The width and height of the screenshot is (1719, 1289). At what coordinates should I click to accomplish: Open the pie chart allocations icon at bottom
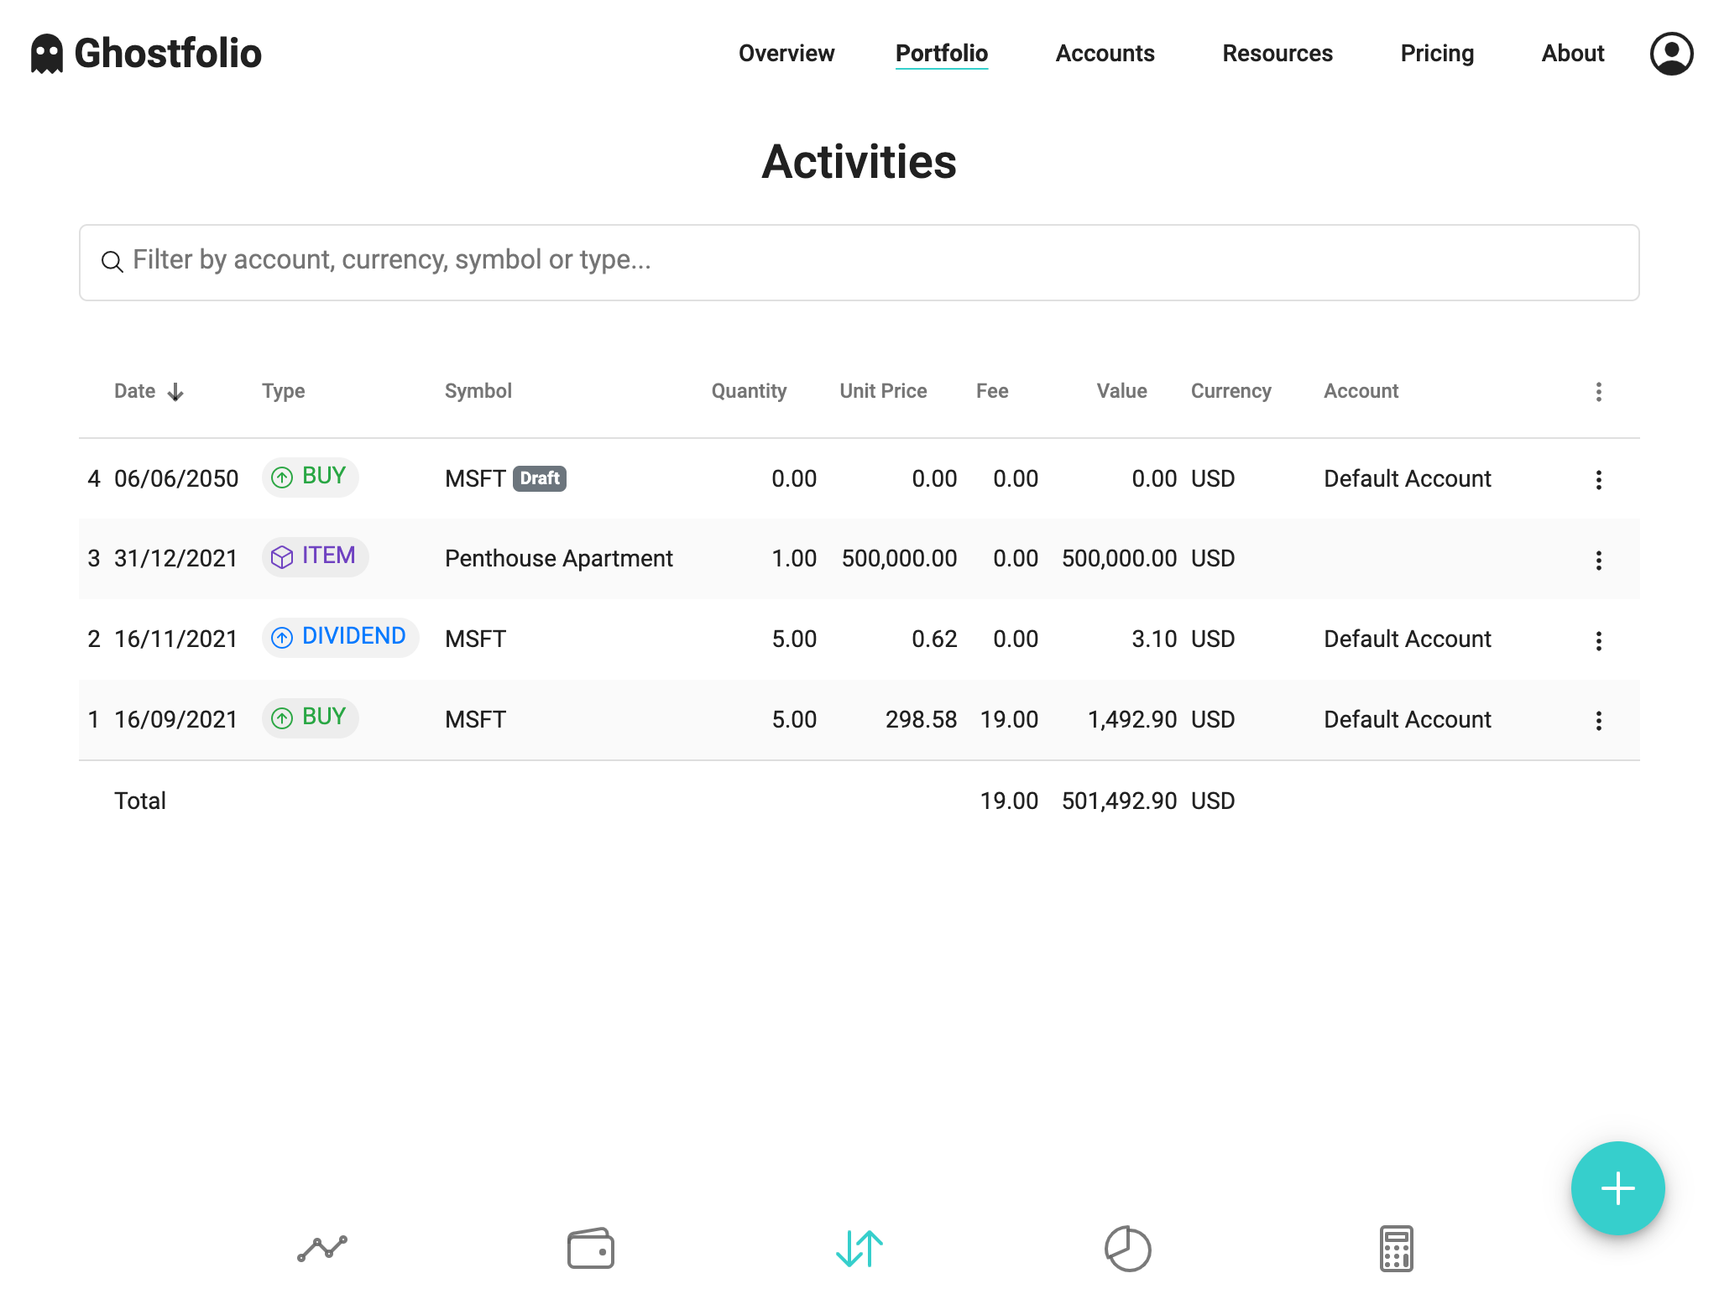(x=1128, y=1248)
